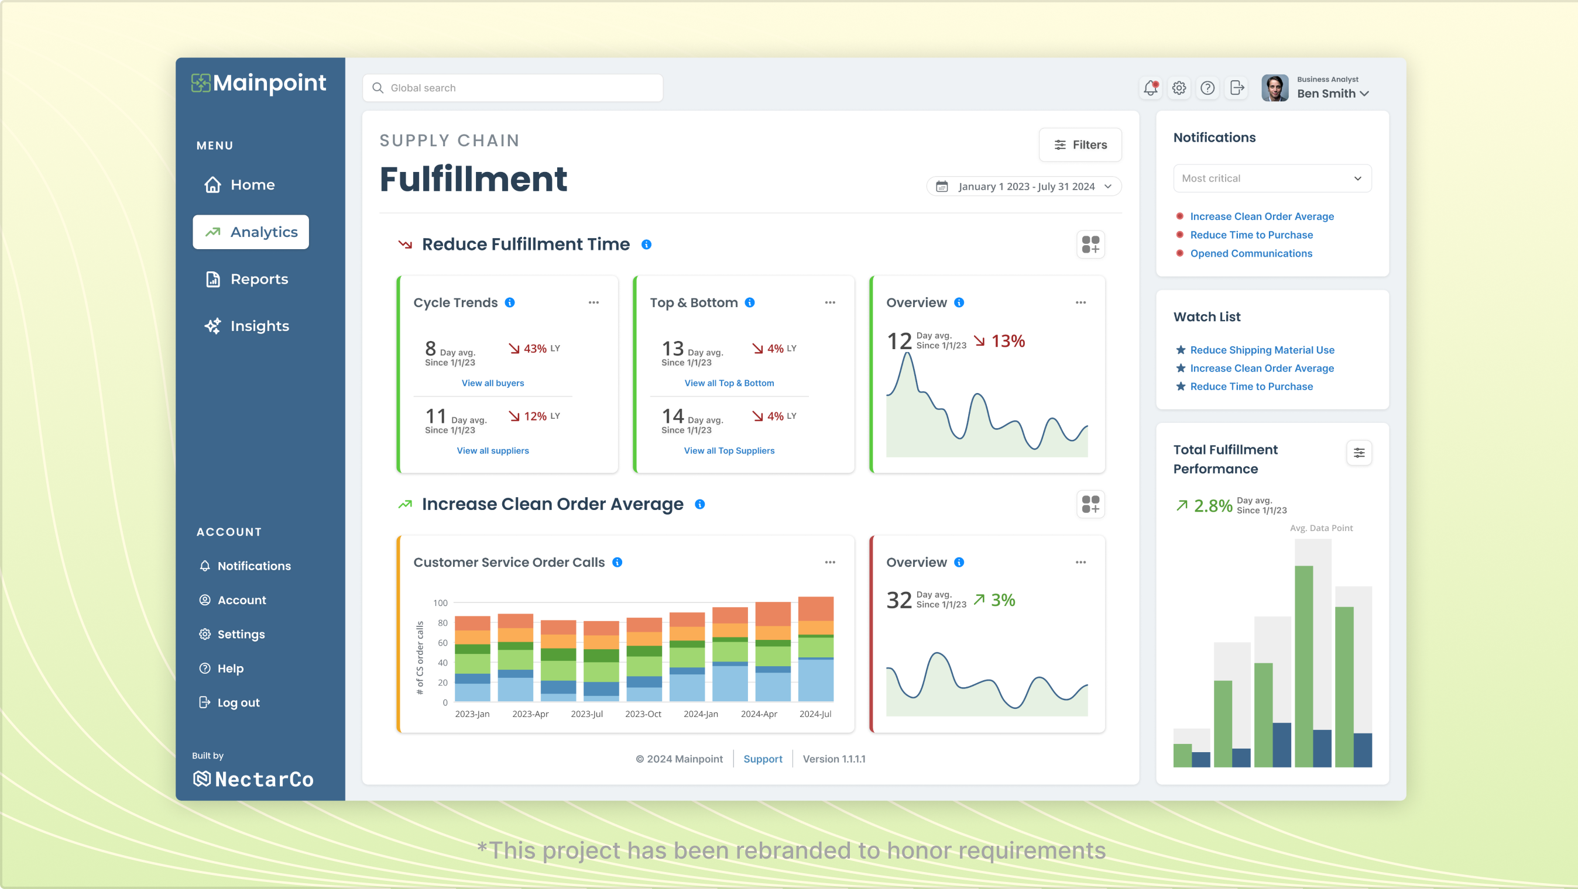
Task: Open View all suppliers link
Action: 492,450
